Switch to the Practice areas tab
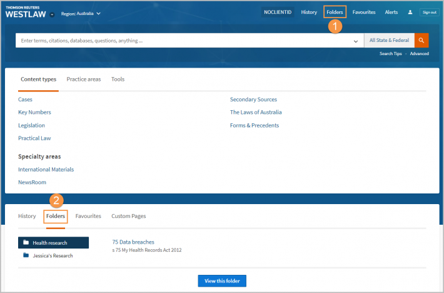This screenshot has height=293, width=444. [84, 80]
